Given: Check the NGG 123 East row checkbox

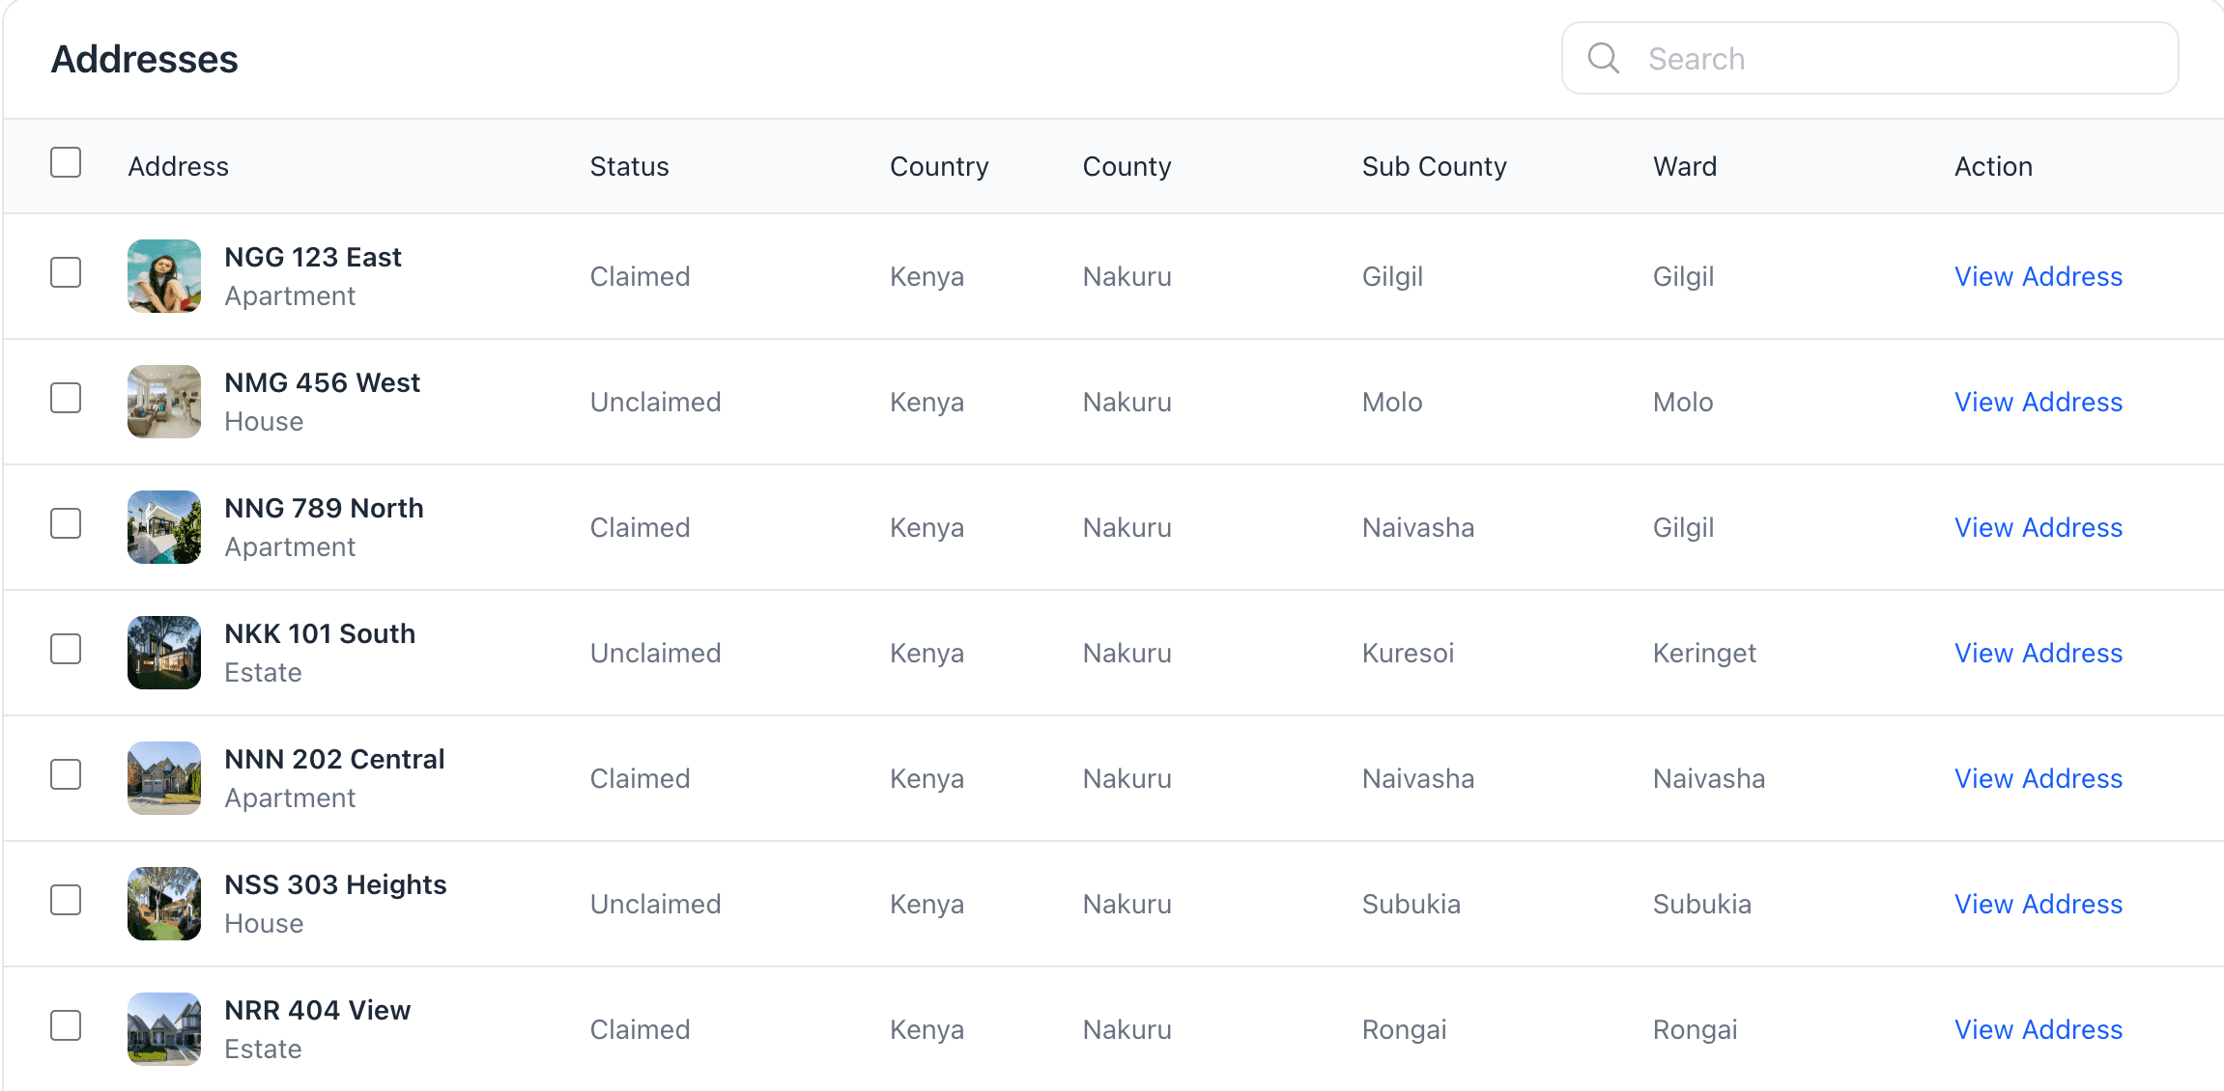Looking at the screenshot, I should [x=66, y=272].
